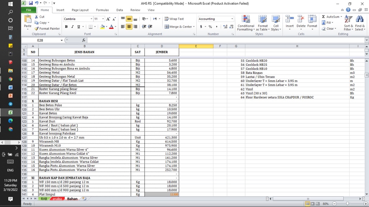Open the File tab

28,10
